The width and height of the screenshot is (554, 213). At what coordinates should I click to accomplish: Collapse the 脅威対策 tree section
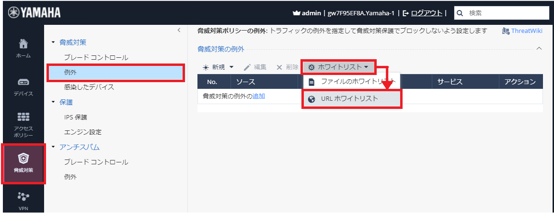pyautogui.click(x=53, y=43)
